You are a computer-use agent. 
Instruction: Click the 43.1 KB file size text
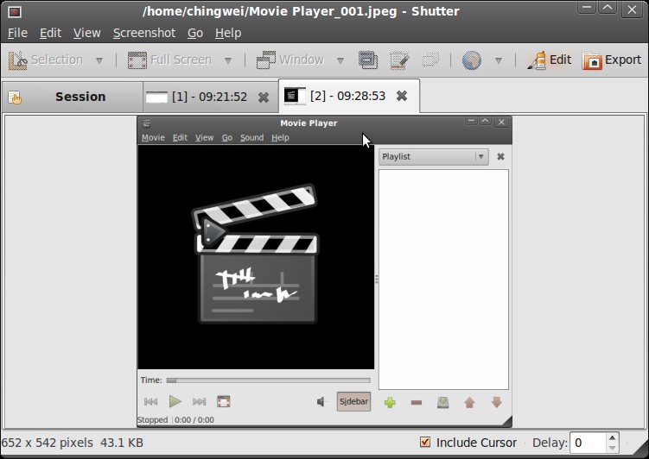point(122,443)
